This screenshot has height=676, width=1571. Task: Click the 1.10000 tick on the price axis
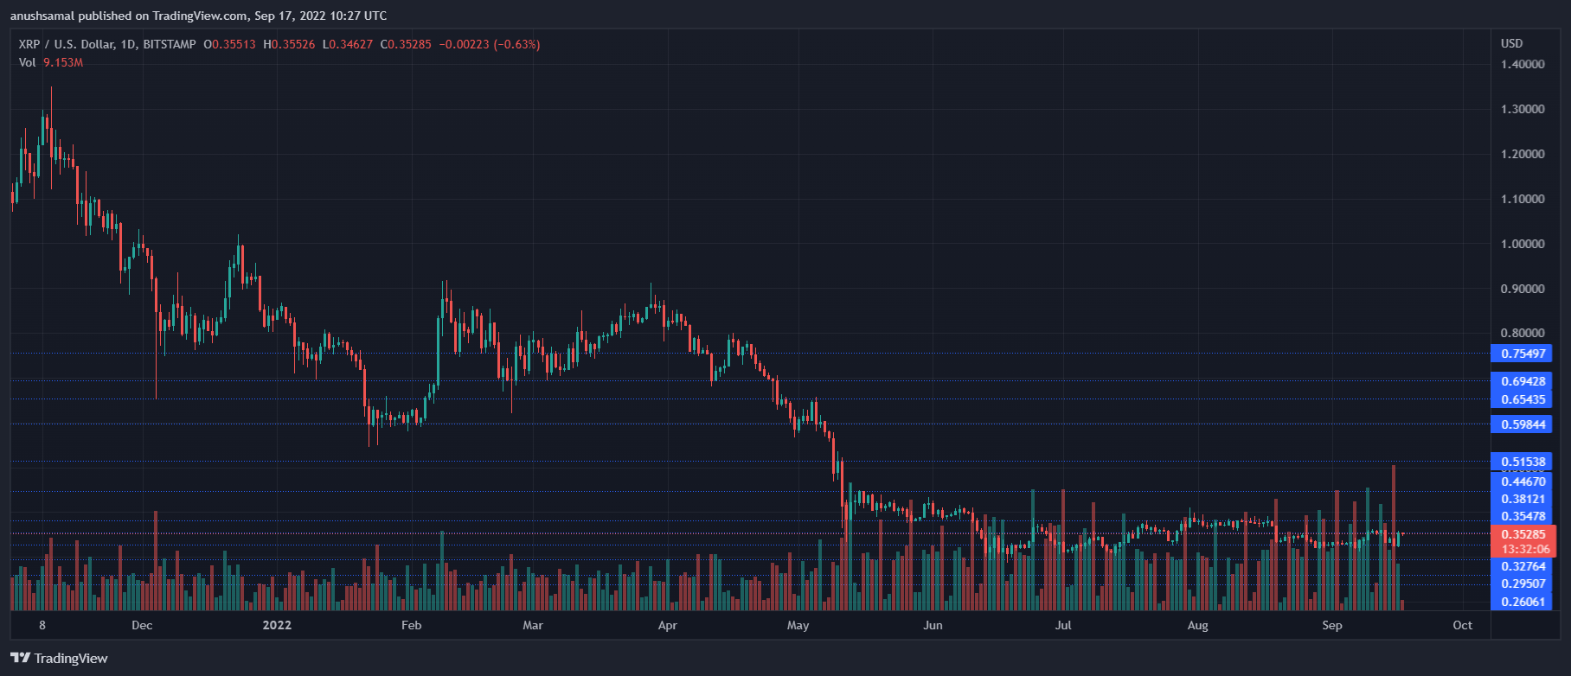[x=1523, y=199]
